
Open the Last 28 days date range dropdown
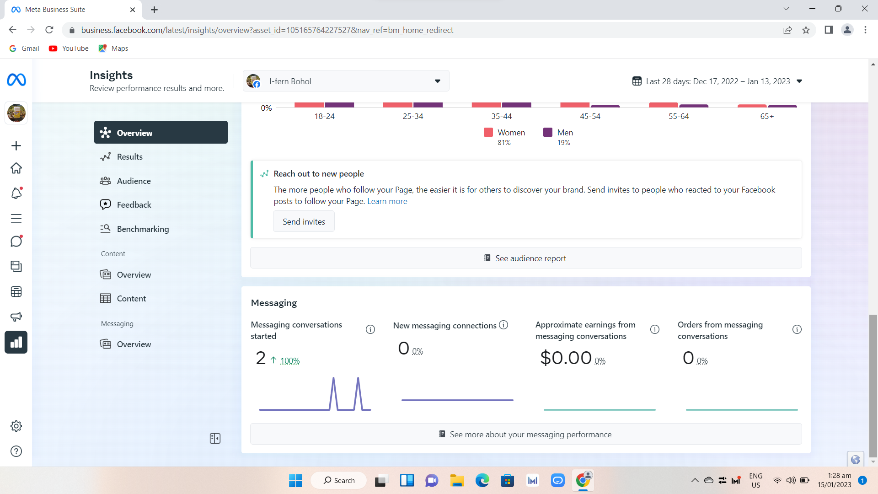click(x=717, y=81)
